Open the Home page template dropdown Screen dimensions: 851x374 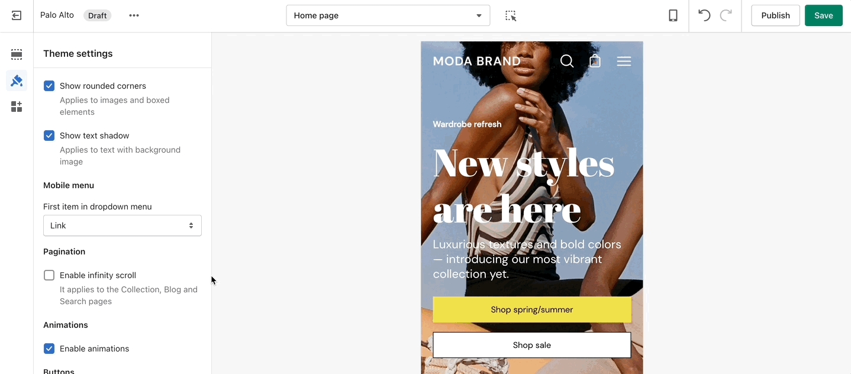388,15
